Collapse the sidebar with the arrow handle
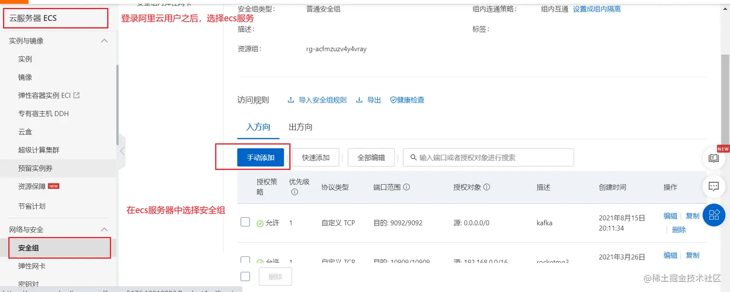Image resolution: width=730 pixels, height=292 pixels. [122, 151]
